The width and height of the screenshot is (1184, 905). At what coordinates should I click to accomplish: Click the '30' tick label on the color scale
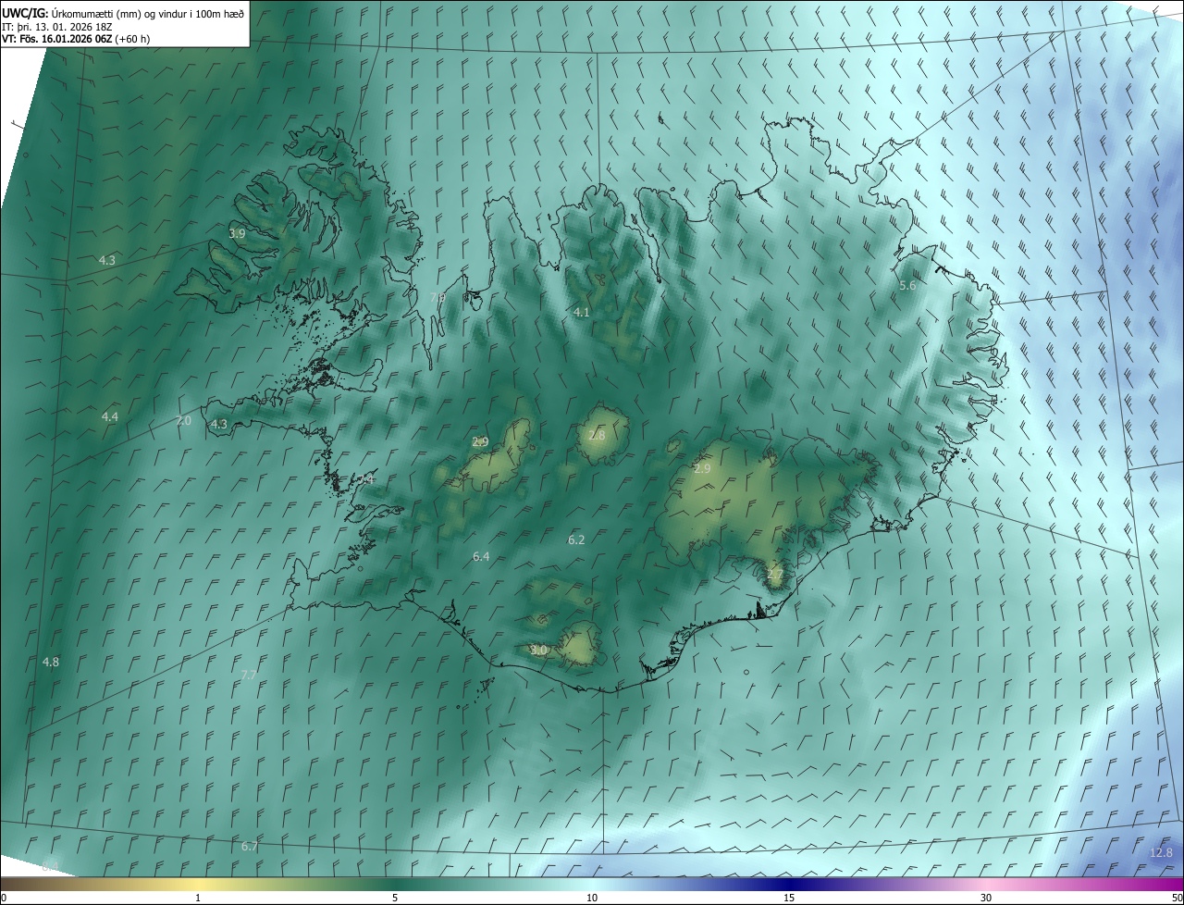[986, 899]
